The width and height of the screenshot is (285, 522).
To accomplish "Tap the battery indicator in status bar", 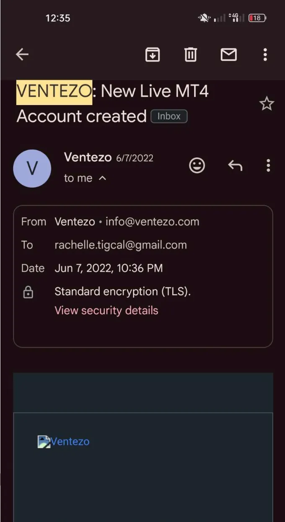I will pos(257,18).
